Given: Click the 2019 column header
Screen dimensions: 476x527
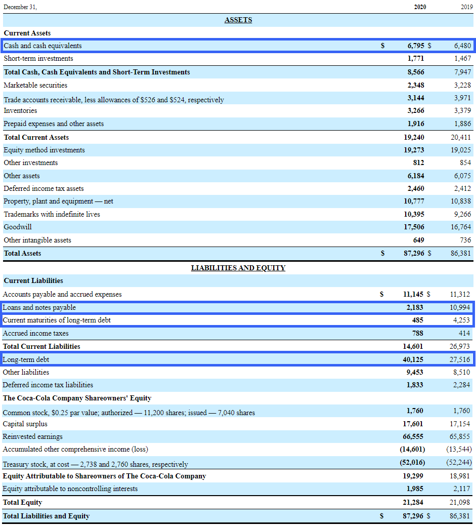Looking at the screenshot, I should 466,7.
